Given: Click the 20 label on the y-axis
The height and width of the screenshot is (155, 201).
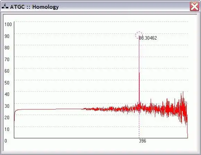Looking at the screenshot, I should [x=7, y=117].
